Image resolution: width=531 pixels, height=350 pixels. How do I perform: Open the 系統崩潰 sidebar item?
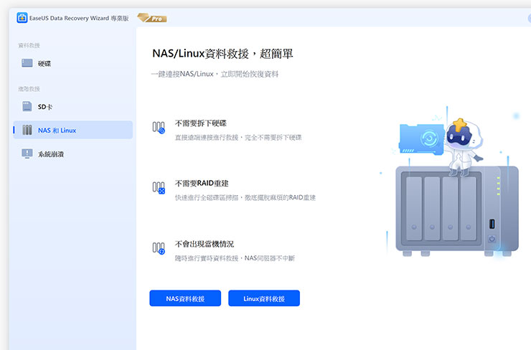pyautogui.click(x=72, y=154)
